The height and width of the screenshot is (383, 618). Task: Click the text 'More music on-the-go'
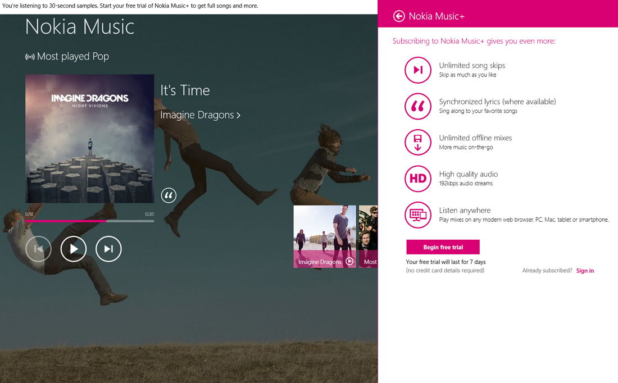466,147
